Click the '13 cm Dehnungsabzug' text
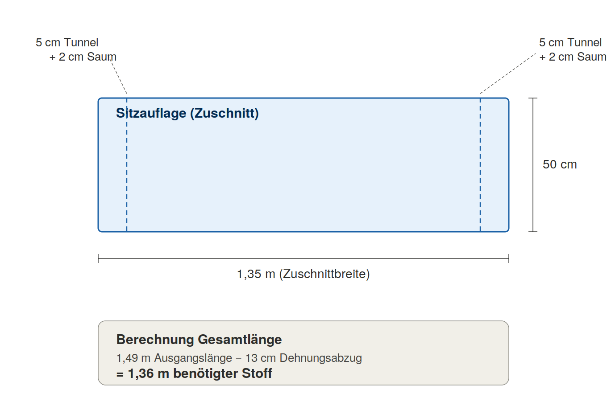 (303, 358)
